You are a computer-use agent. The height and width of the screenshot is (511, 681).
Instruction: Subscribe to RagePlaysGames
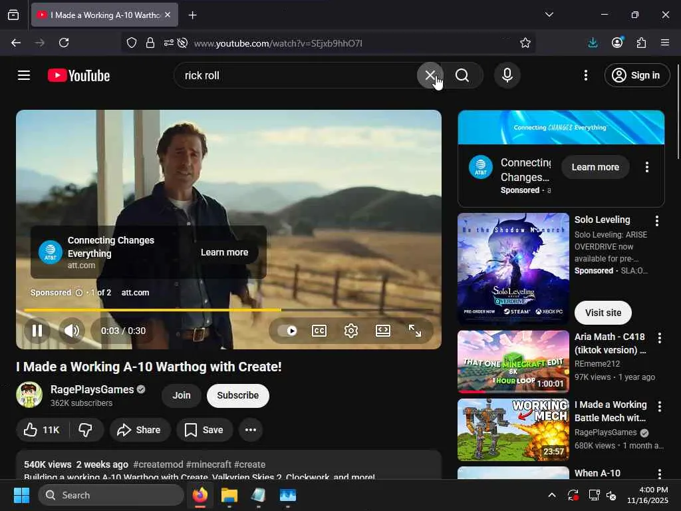238,395
